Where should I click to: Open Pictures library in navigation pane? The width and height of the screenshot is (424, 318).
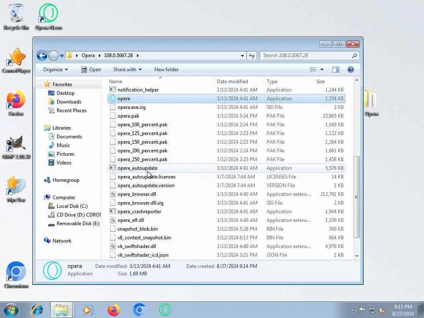coord(65,154)
